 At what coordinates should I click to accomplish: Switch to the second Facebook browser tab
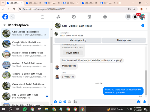point(33,3)
